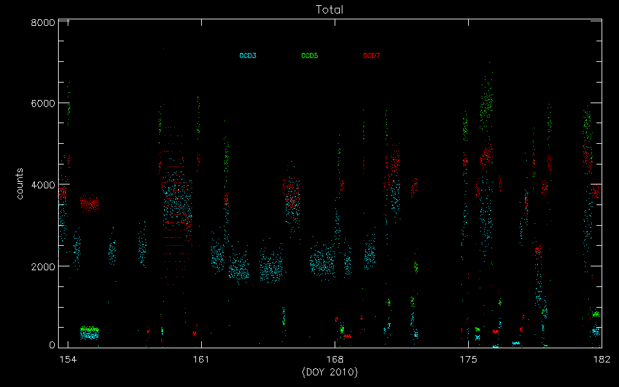Click the "(DOY 2010)" x-axis label

tap(329, 373)
